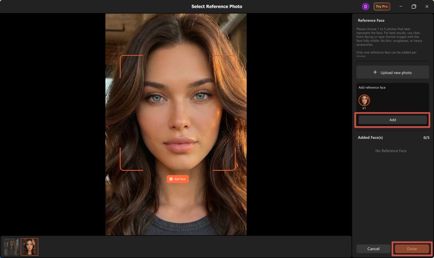Click the instruction text about choosing photos

pos(391,37)
